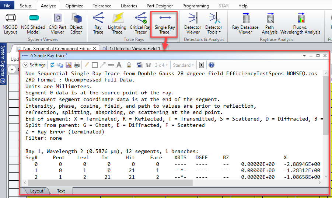Click the vertical scrollbar of ray trace text
The width and height of the screenshot is (332, 198).
tap(326, 105)
